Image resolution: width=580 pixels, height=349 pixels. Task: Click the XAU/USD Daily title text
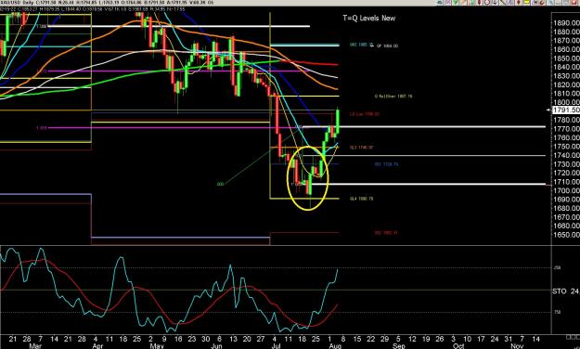click(x=17, y=3)
